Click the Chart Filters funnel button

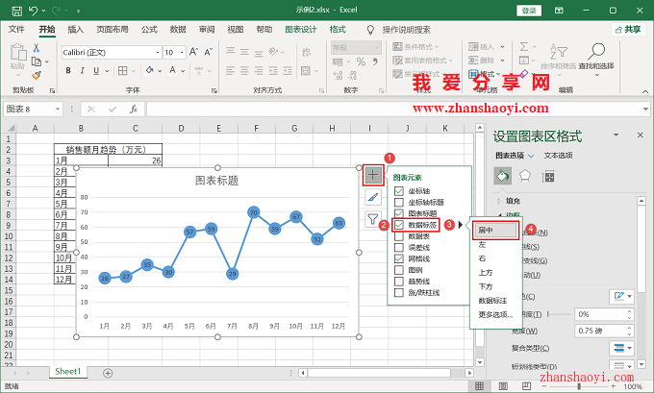point(373,218)
